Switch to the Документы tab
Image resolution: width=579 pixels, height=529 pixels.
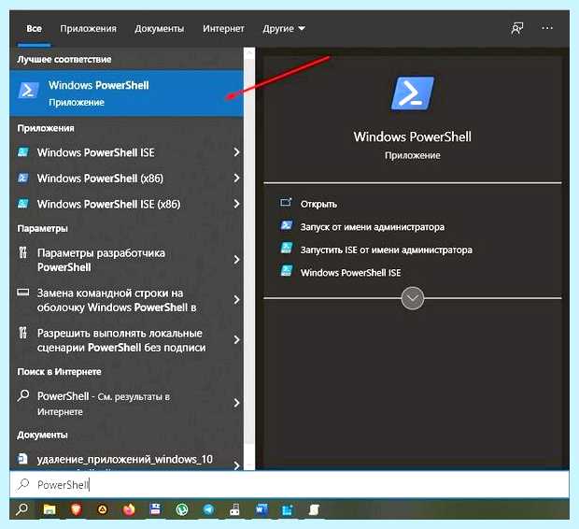click(159, 28)
